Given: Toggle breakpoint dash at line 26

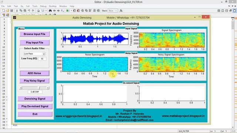Looking at the screenshot, I should tap(7, 97).
